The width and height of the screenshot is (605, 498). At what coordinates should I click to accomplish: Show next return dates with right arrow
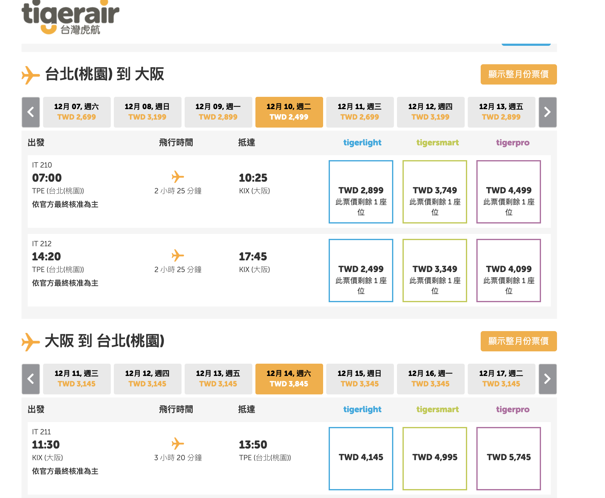[548, 379]
